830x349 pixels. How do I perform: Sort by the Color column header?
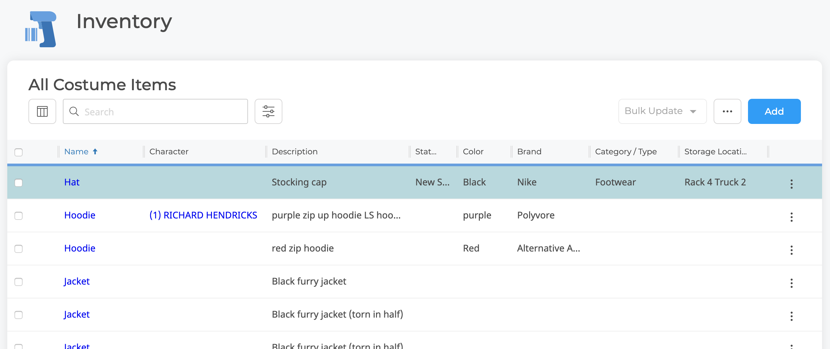[x=473, y=151]
